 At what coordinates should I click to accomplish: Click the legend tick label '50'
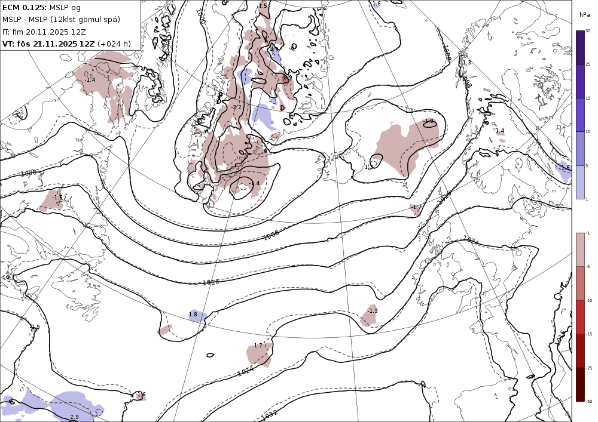[588, 31]
